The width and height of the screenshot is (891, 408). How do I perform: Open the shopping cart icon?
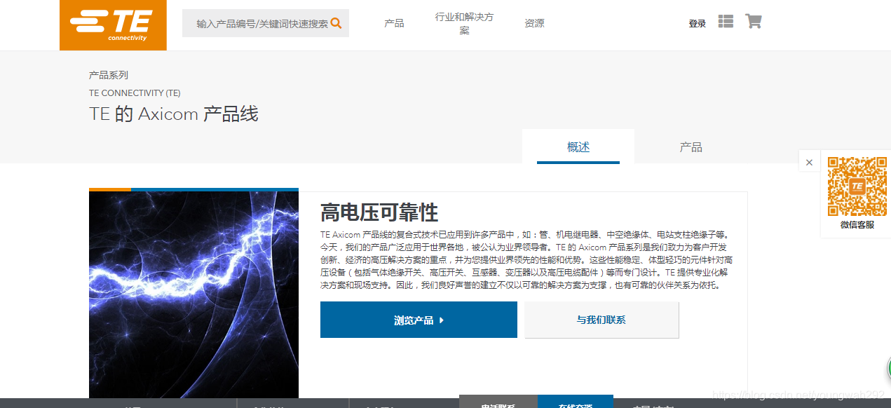754,21
